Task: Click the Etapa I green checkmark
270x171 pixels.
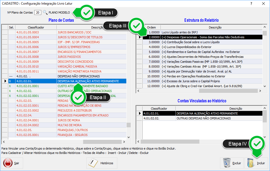Action: click(87, 12)
